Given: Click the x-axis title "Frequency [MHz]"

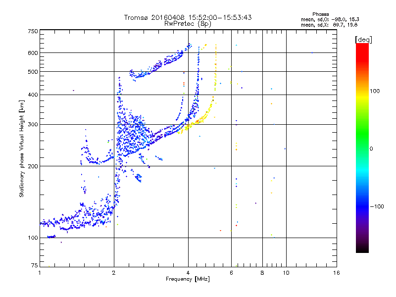Looking at the screenshot, I should tap(188, 279).
